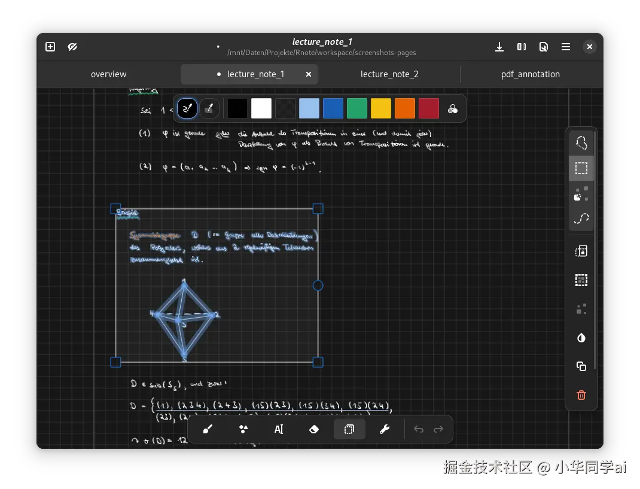640x489 pixels.
Task: Click the top-right selection resize handle
Action: pos(318,209)
